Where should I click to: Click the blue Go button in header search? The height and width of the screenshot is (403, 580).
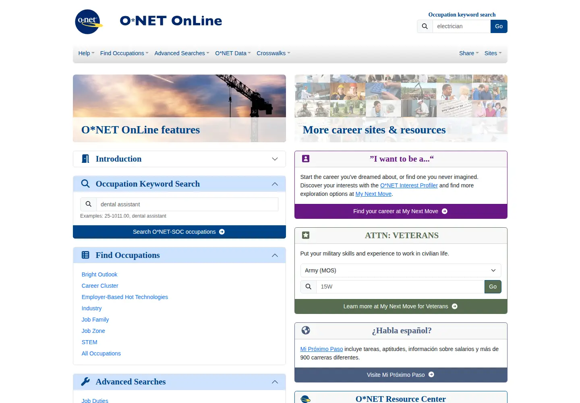(499, 26)
